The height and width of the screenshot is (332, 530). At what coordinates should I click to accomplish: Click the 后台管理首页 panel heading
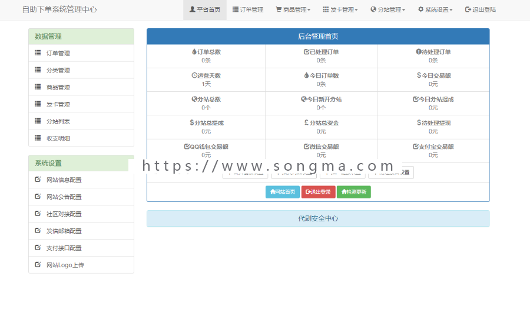click(318, 36)
